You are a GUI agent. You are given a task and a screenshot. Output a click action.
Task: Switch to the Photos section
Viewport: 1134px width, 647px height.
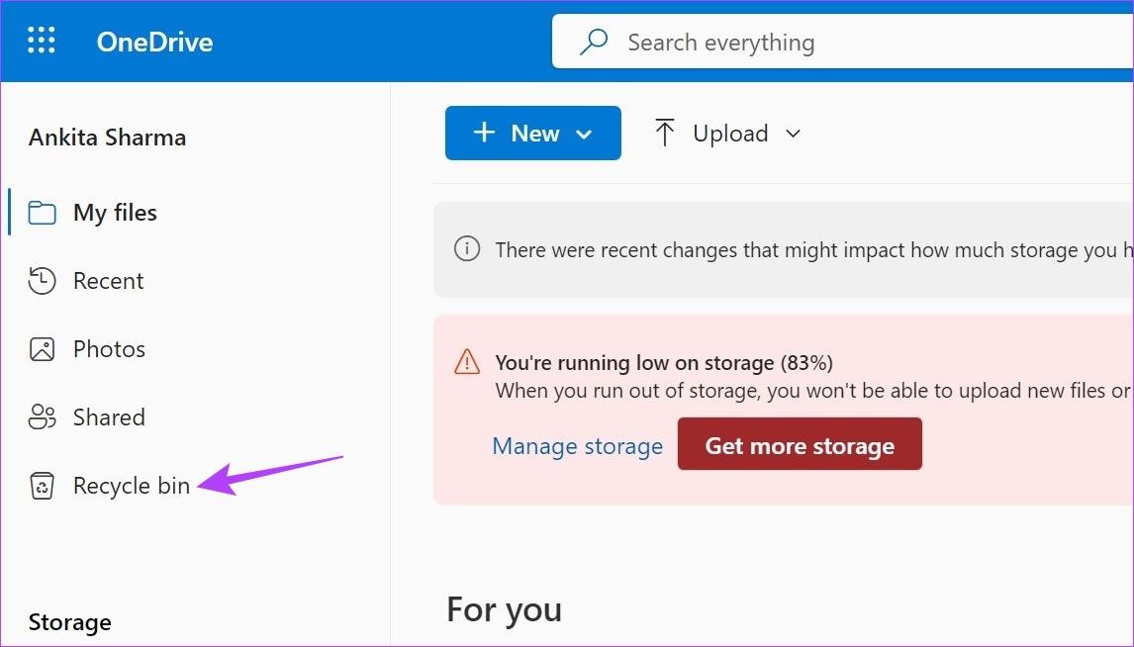click(x=109, y=348)
